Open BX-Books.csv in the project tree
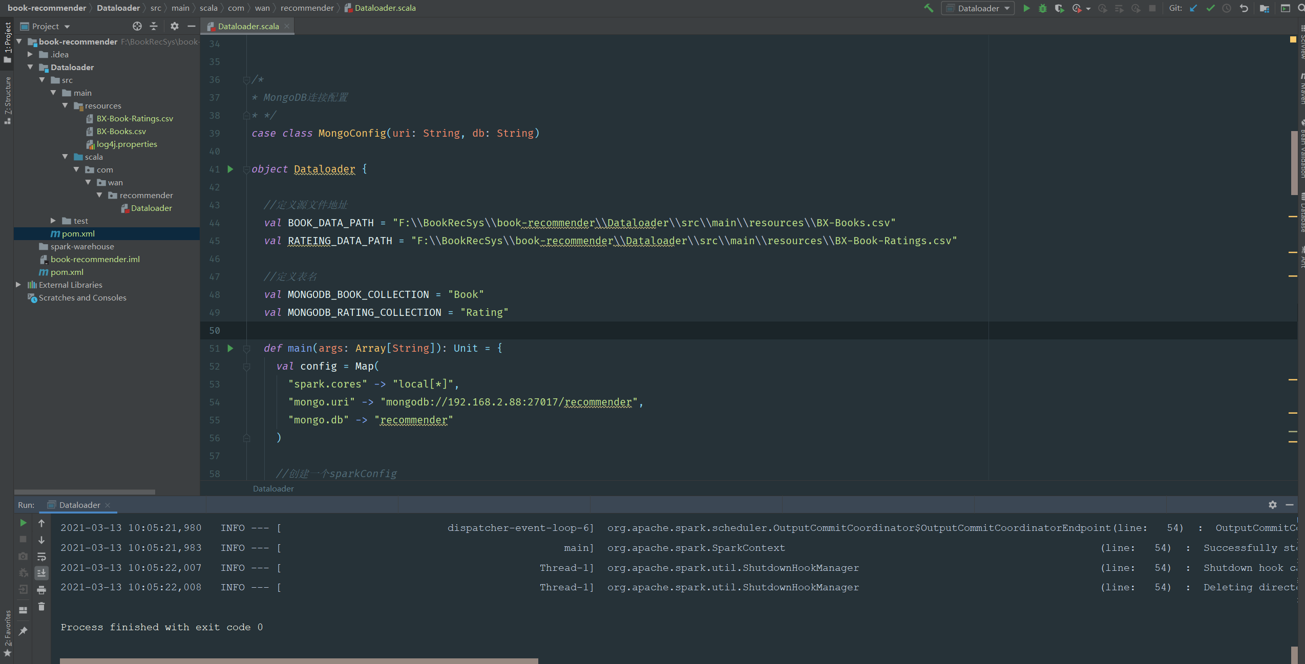The height and width of the screenshot is (664, 1305). tap(121, 131)
